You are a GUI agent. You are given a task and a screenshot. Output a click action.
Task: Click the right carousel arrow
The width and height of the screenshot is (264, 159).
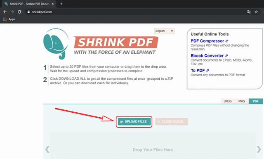pyautogui.click(x=259, y=149)
